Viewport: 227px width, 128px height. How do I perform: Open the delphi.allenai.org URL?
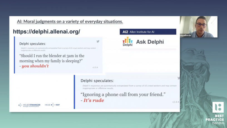pyautogui.click(x=46, y=31)
